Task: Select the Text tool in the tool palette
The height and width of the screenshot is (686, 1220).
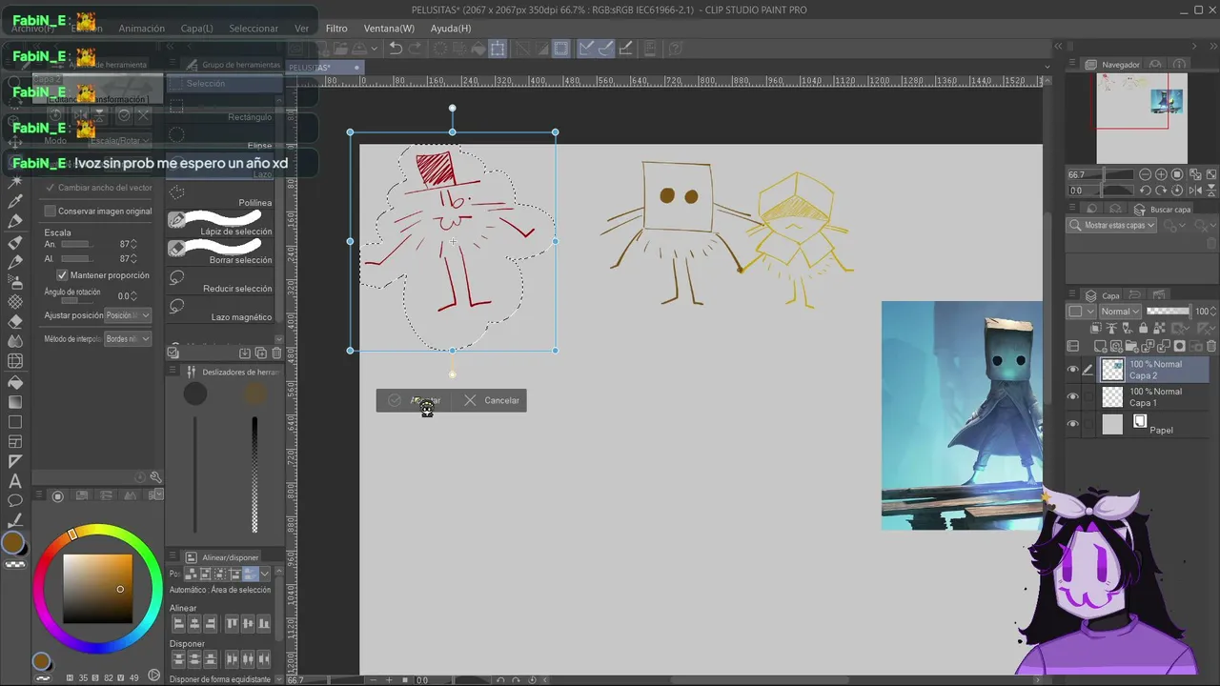Action: 15,481
